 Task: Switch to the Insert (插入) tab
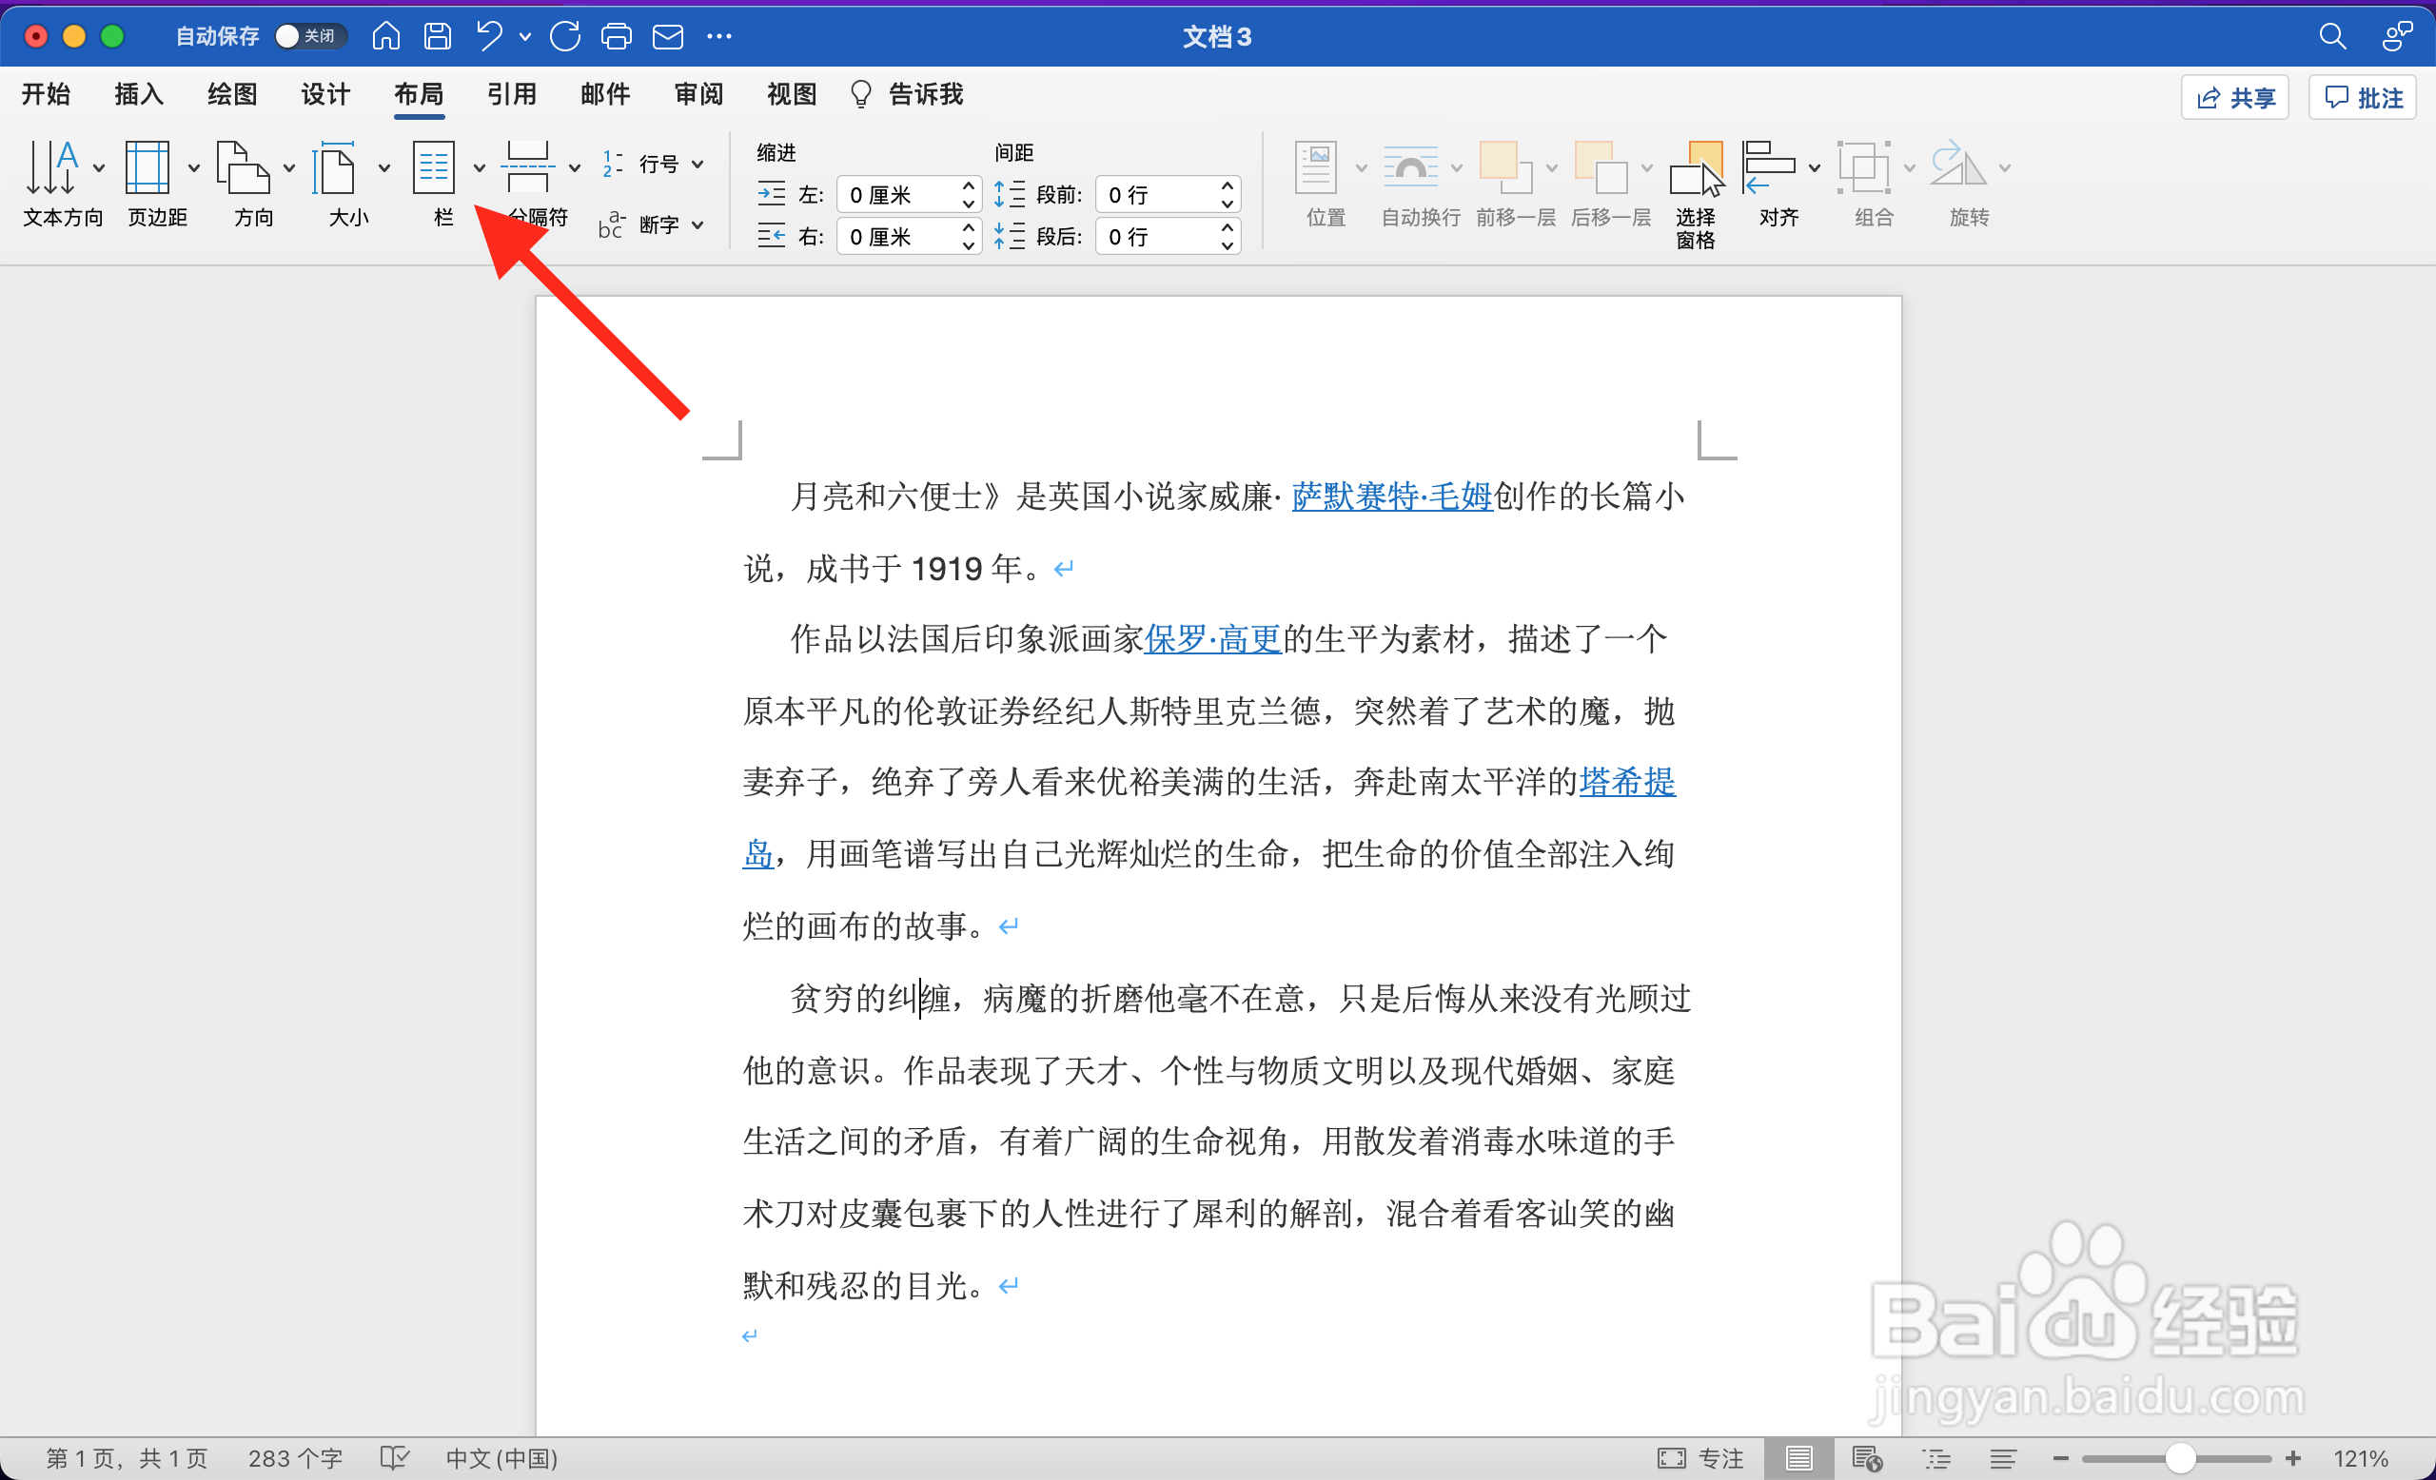coord(138,94)
